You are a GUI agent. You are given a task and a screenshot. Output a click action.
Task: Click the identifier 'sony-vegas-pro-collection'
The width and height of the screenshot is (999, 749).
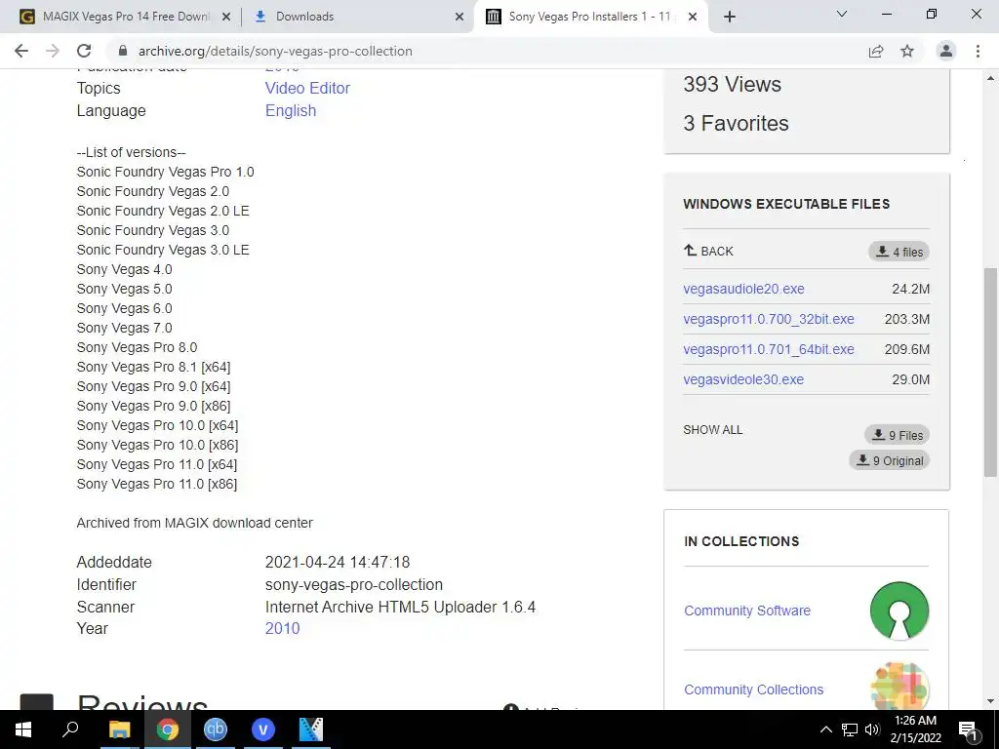coord(353,585)
